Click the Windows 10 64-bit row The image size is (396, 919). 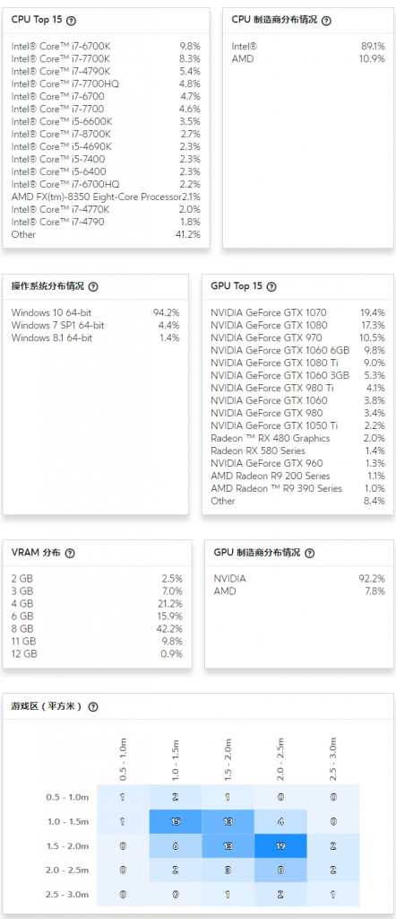(95, 312)
